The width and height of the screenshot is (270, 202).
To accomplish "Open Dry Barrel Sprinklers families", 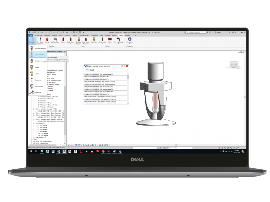I will [x=40, y=41].
